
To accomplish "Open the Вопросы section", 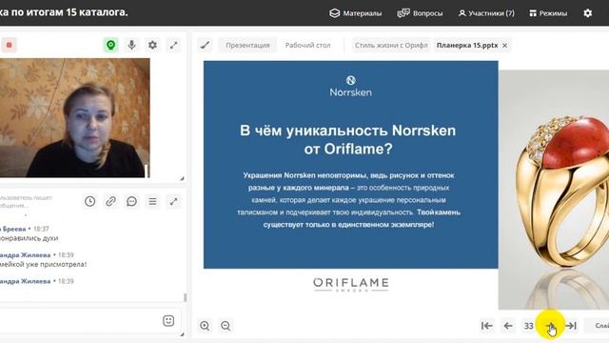I will click(x=420, y=13).
